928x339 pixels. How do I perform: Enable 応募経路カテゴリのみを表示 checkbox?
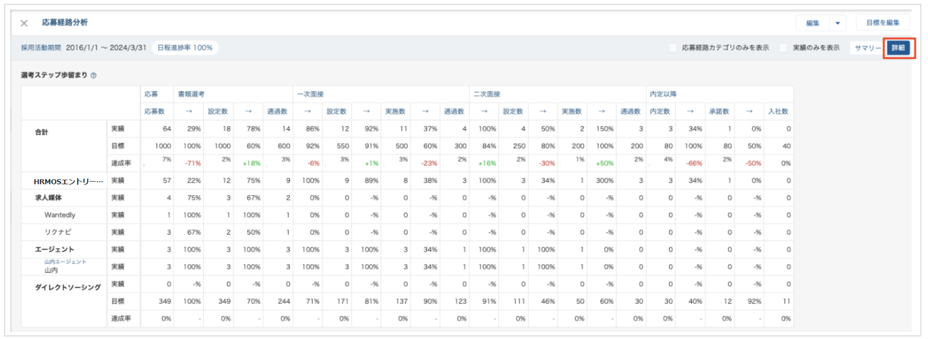tap(672, 48)
